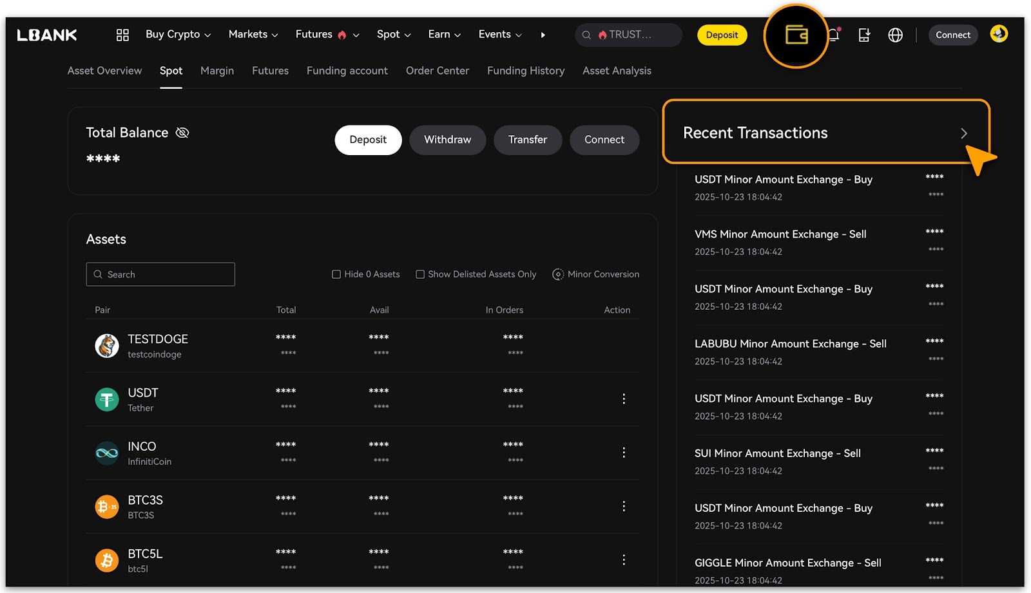
Task: Go to the Asset Overview tab
Action: coord(104,71)
